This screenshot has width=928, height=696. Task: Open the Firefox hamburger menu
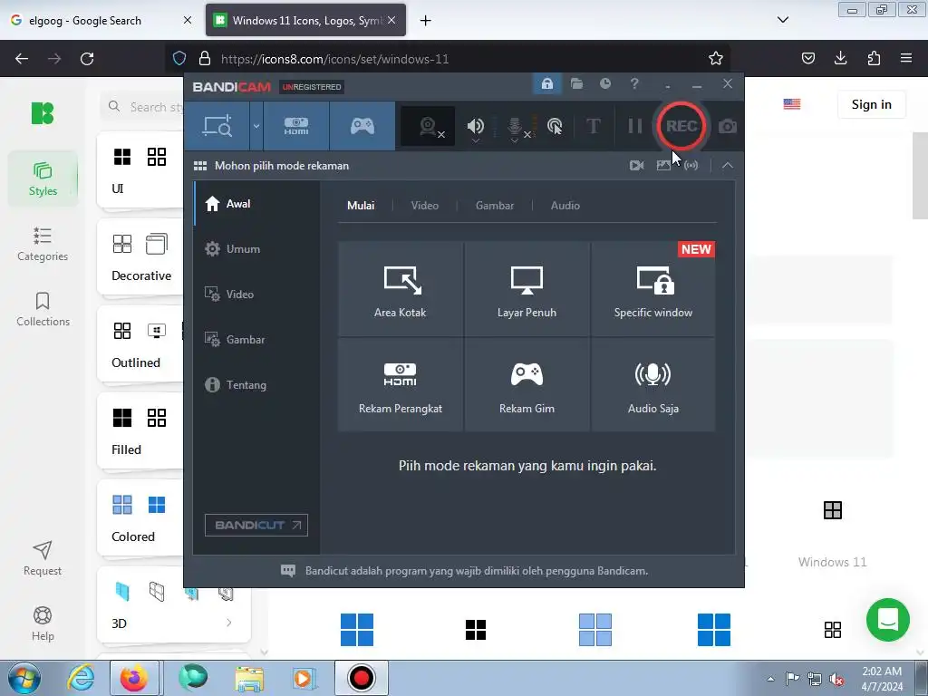tap(906, 58)
